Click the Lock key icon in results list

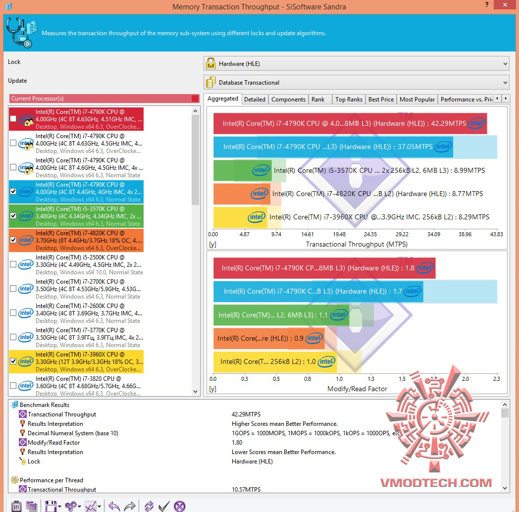click(x=22, y=461)
